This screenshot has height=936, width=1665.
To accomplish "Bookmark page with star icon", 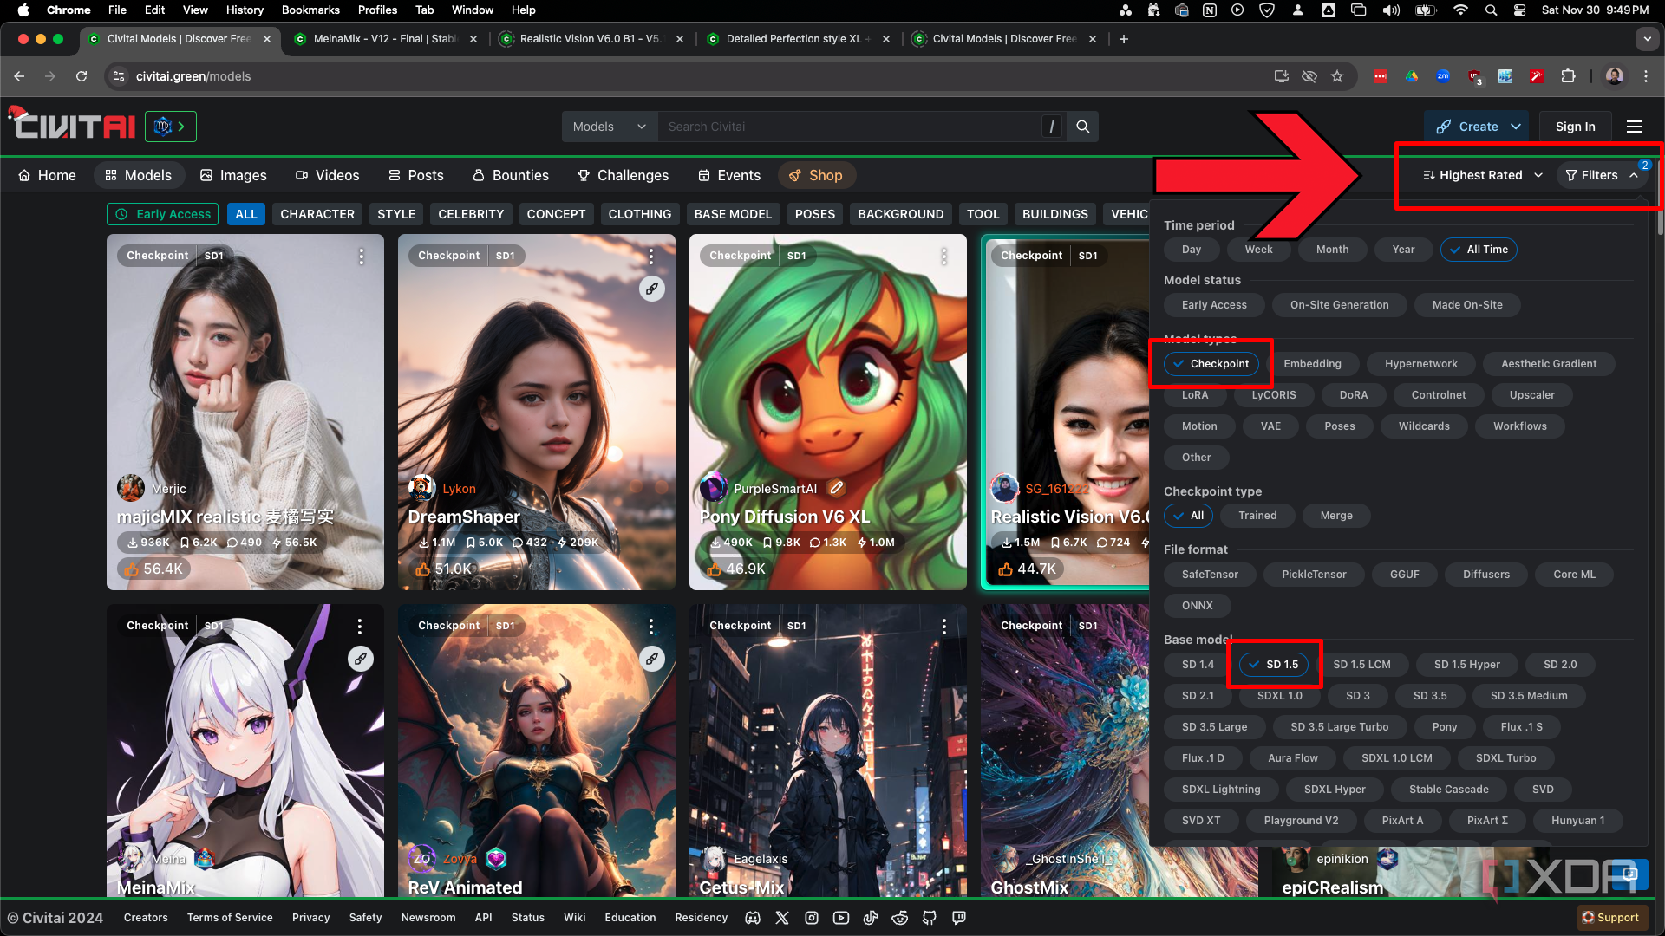I will pyautogui.click(x=1337, y=76).
